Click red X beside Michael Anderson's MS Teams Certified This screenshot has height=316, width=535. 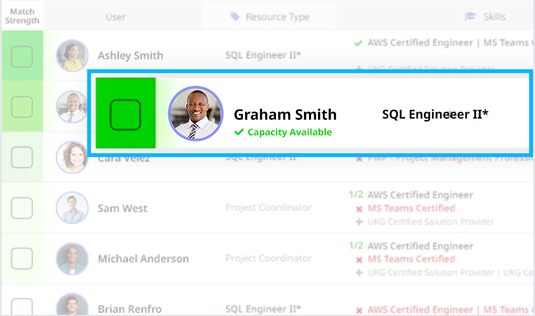359,260
